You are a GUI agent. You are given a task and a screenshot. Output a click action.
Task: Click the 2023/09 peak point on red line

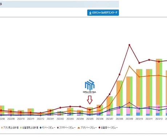pos(129,45)
